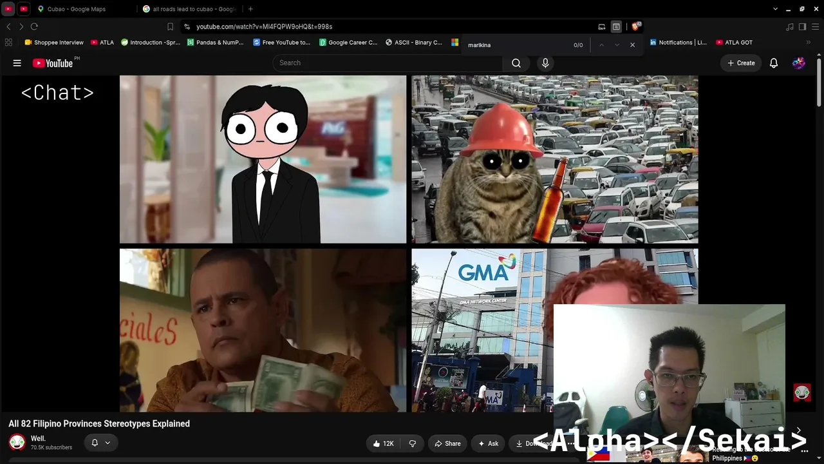Image resolution: width=824 pixels, height=464 pixels.
Task: Open the browser main menu
Action: coord(815,26)
